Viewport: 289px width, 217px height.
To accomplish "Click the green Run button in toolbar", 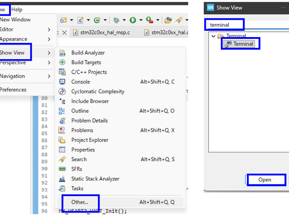I will coord(133,20).
